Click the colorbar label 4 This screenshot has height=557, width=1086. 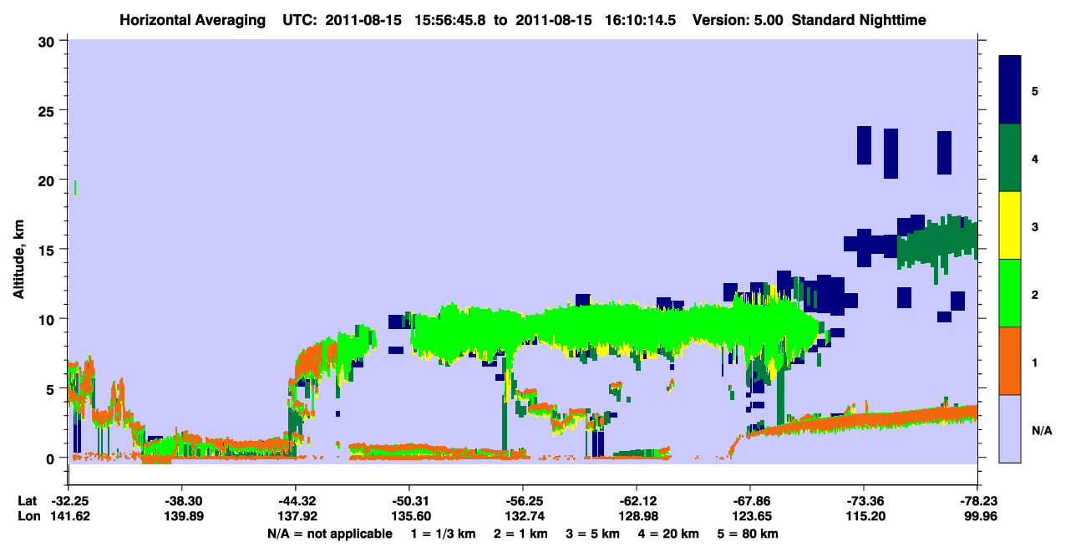click(x=1034, y=158)
